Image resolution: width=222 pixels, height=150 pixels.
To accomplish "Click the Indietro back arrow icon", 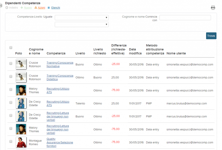I will (7, 7).
